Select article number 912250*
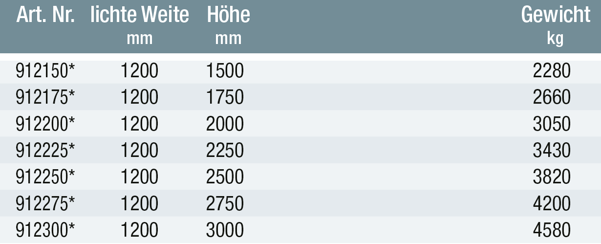The width and height of the screenshot is (601, 244). pyautogui.click(x=46, y=177)
